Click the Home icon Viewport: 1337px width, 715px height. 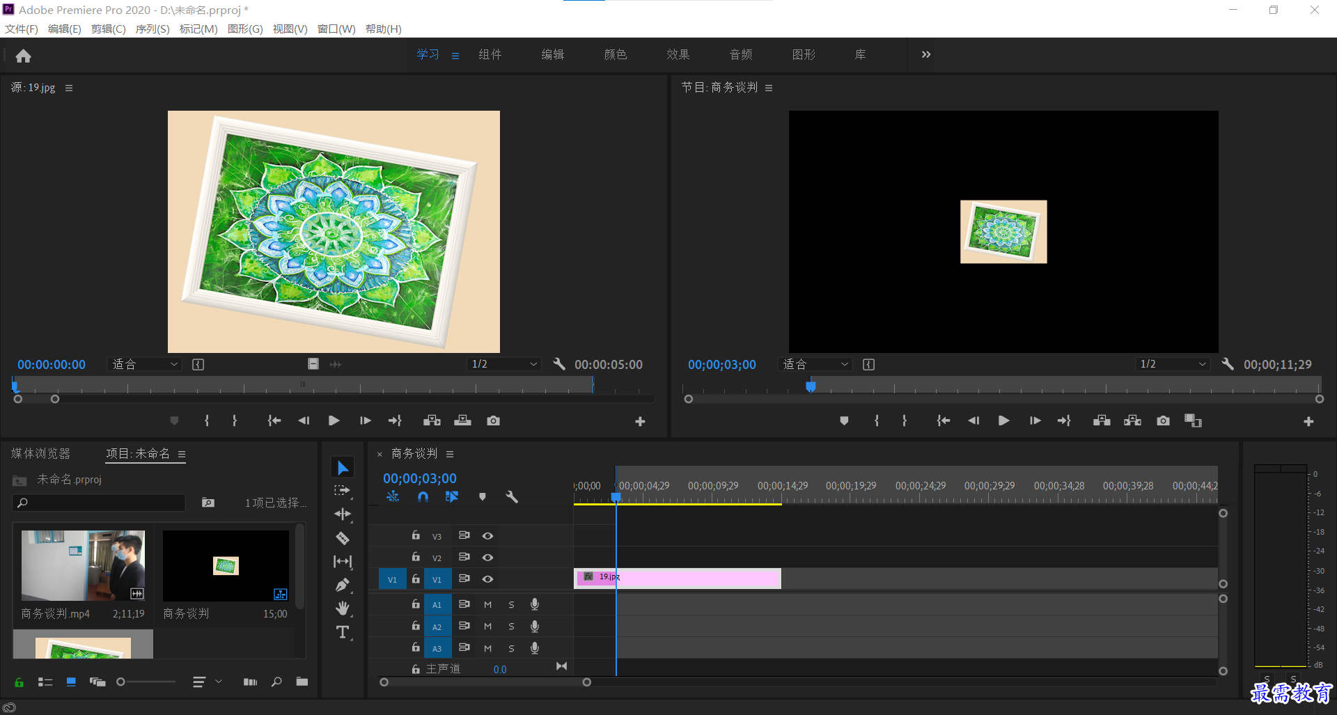coord(24,56)
